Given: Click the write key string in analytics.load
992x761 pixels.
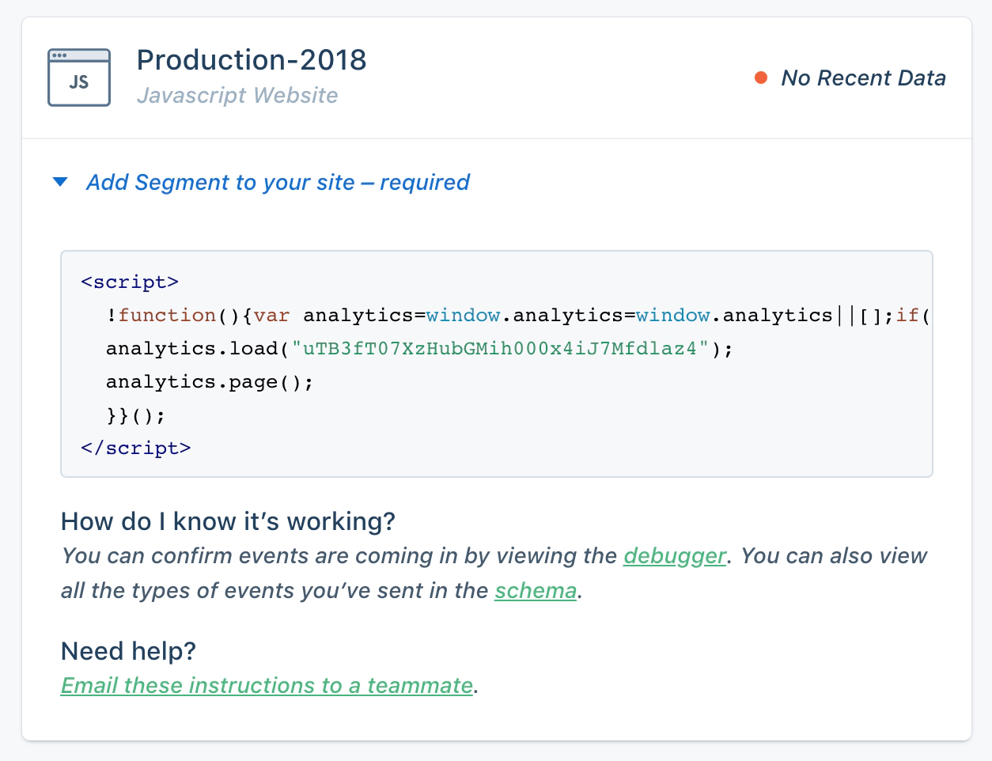Looking at the screenshot, I should click(x=500, y=349).
